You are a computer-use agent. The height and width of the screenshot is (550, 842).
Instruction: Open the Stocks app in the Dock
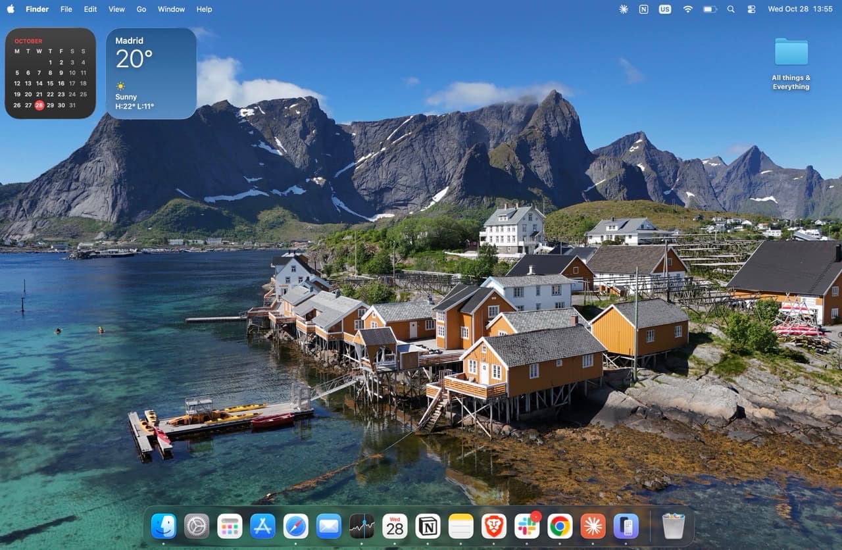pos(362,526)
